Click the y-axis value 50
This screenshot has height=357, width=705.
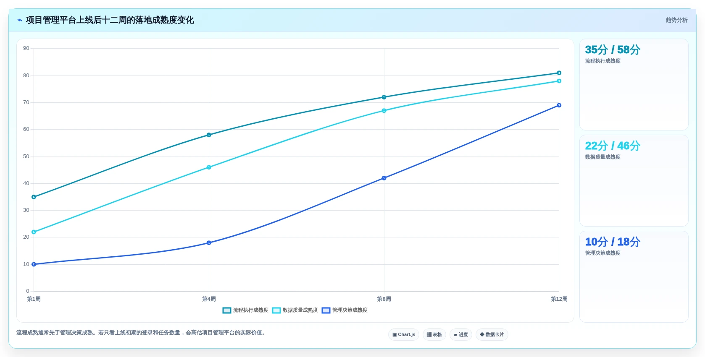(x=26, y=156)
